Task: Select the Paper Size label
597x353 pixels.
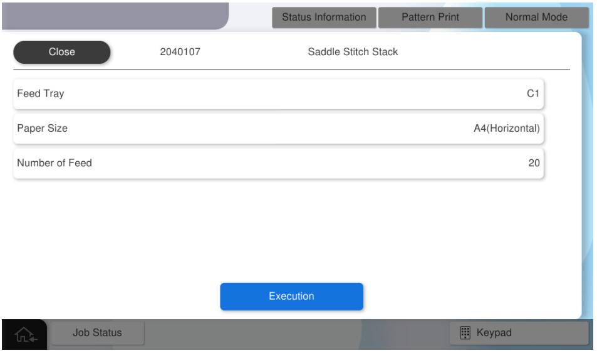Action: [42, 129]
